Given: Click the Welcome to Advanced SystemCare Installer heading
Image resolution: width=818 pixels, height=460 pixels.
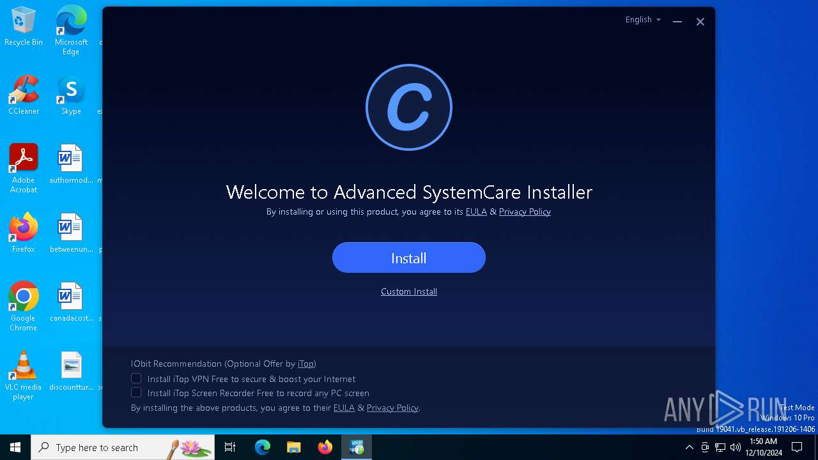Looking at the screenshot, I should pos(409,192).
